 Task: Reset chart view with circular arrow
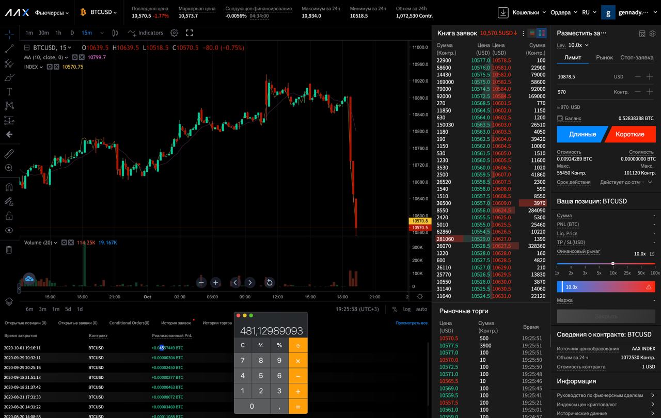tap(269, 282)
